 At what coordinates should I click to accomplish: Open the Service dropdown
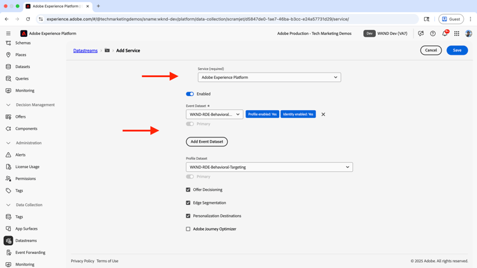[269, 78]
